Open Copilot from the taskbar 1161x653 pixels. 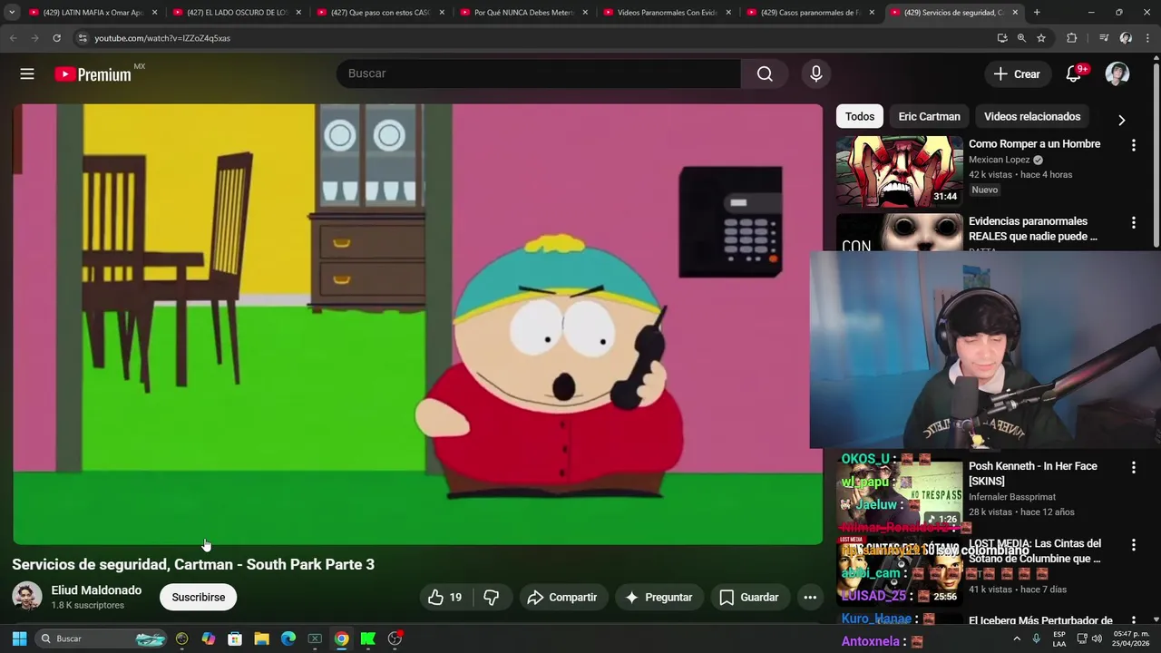pos(209,638)
